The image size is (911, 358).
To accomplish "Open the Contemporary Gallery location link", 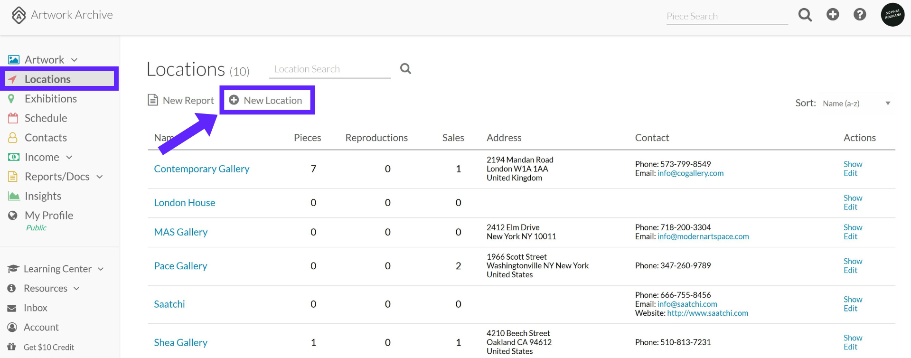I will tap(202, 169).
